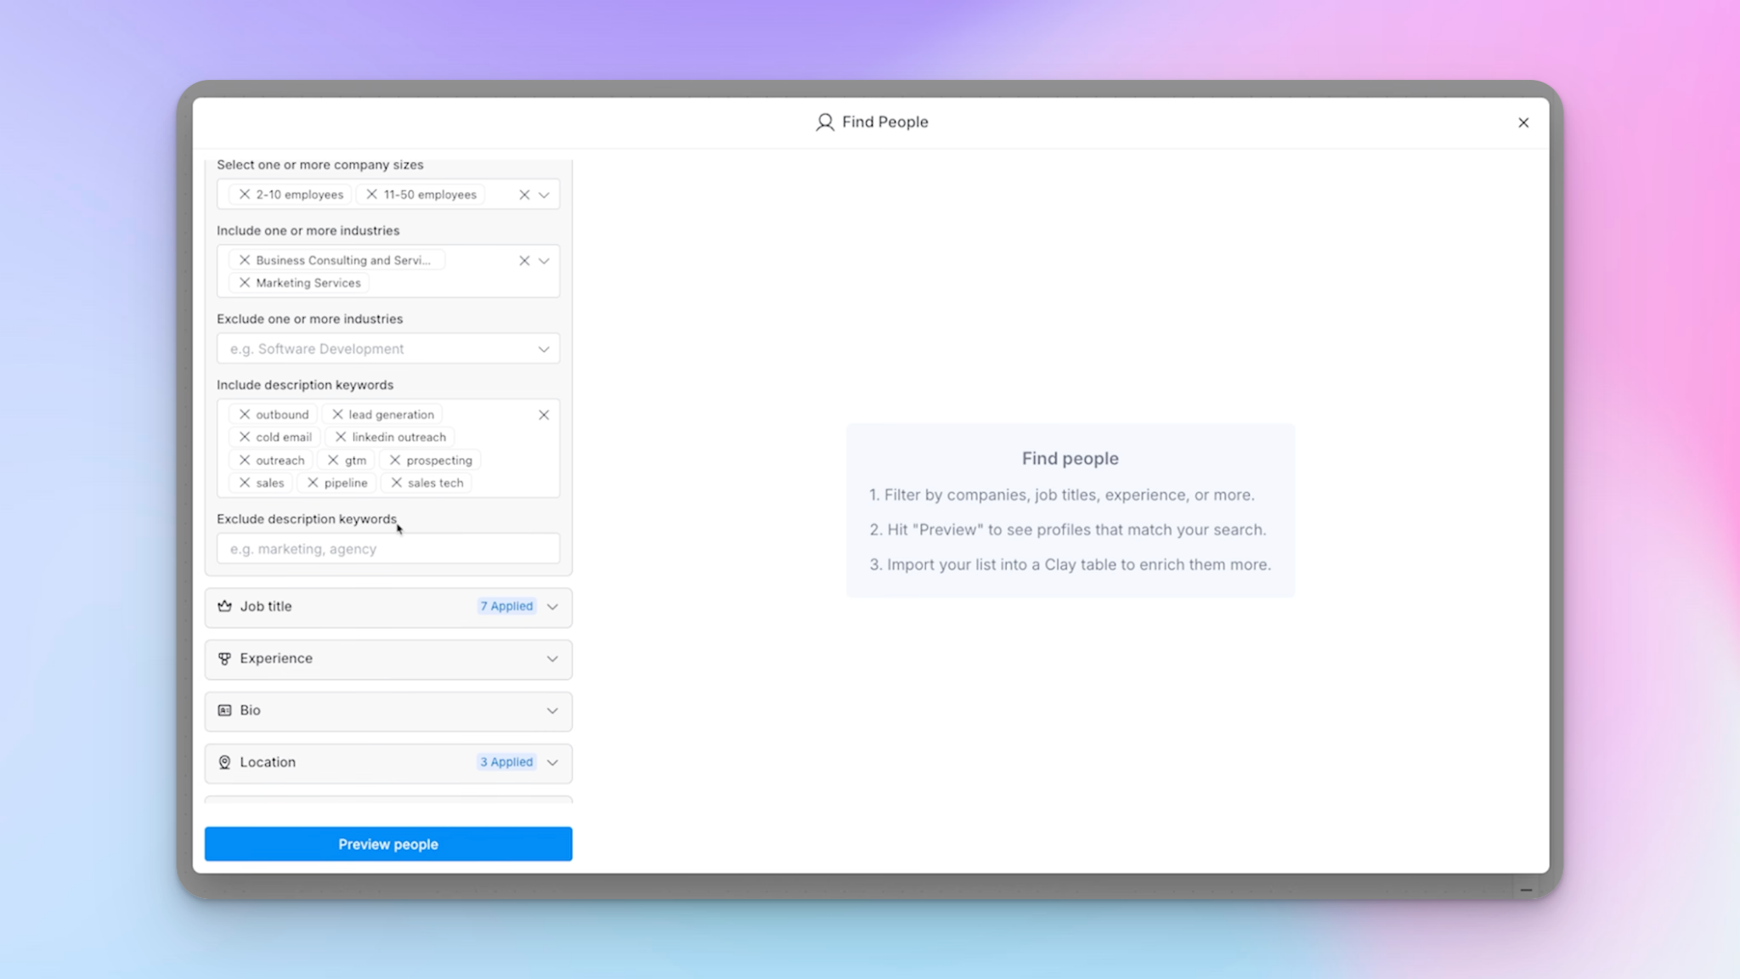Expand the Bio filter section
This screenshot has height=979, width=1740.
pos(388,710)
